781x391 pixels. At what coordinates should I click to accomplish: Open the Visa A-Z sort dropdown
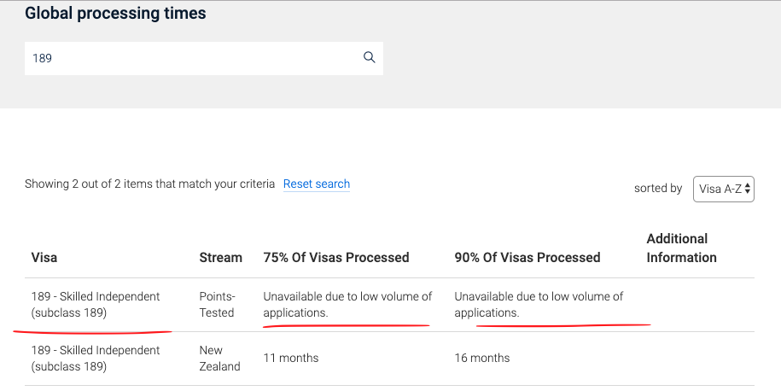pos(723,189)
